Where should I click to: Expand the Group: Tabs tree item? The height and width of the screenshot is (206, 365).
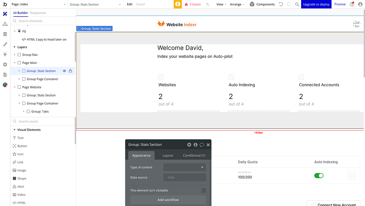(24, 112)
